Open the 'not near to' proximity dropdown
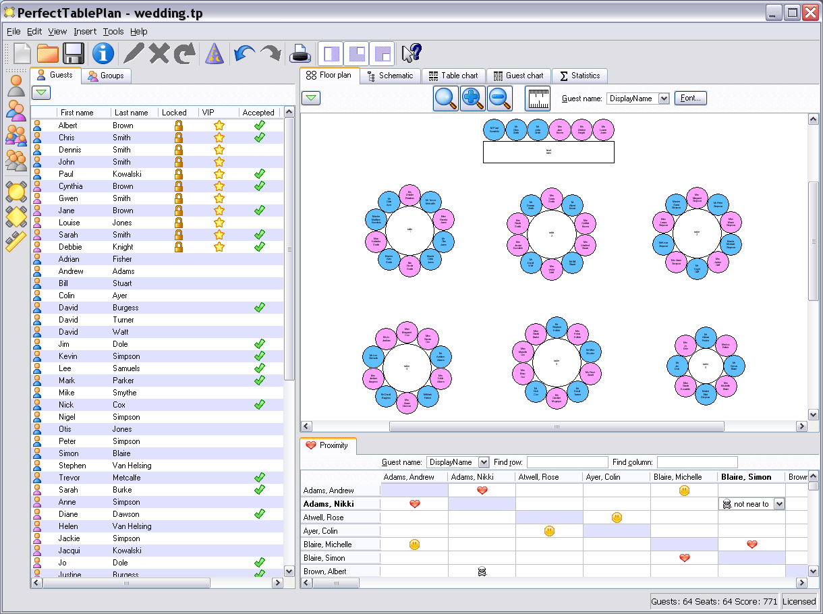 779,504
